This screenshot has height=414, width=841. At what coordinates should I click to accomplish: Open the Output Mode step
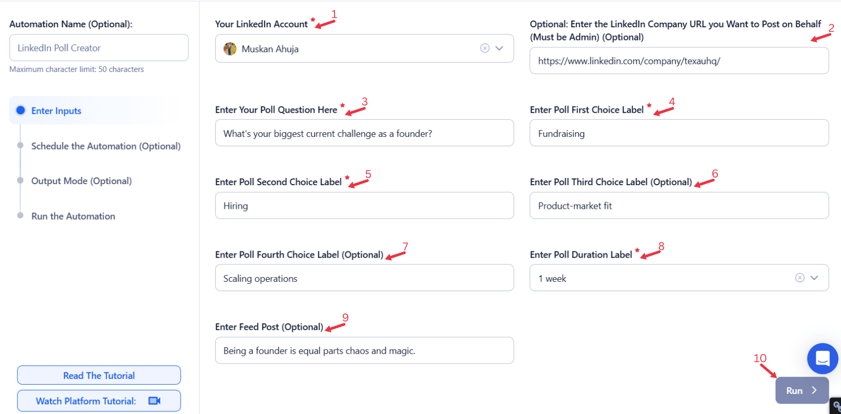coord(81,181)
